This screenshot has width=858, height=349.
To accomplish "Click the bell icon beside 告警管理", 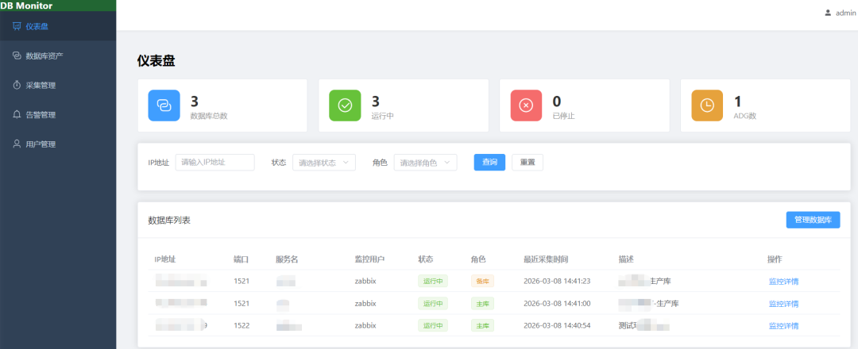I will click(17, 115).
